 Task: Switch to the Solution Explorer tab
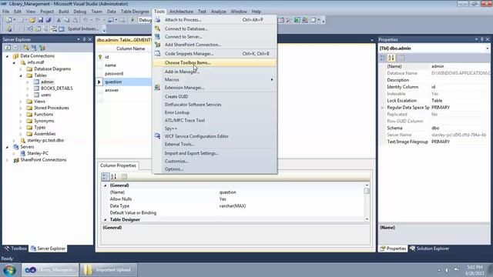tap(430, 249)
